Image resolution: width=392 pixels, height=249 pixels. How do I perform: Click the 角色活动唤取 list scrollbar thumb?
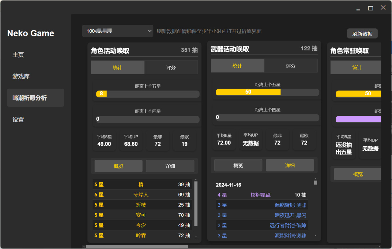click(196, 203)
